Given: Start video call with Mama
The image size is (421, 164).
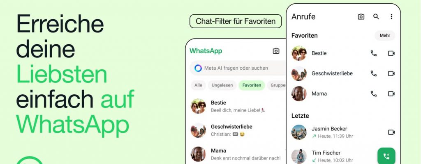Looking at the screenshot, I should pyautogui.click(x=391, y=93).
